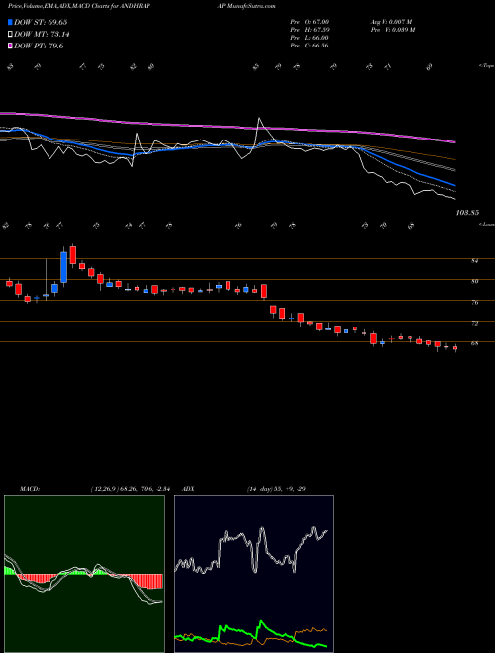
Task: Click the 'Pre H: 67.39' high value
Action: [310, 30]
